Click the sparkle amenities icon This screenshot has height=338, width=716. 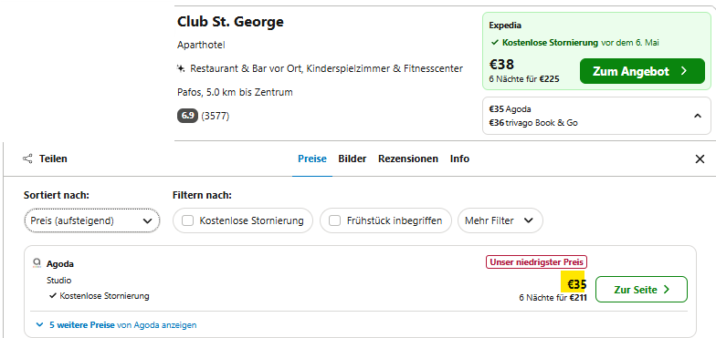pos(181,69)
